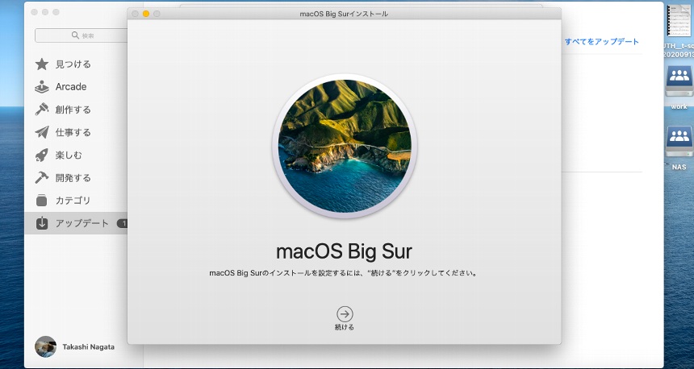This screenshot has height=369, width=694.
Task: Click the hammer icon beside 開発する
Action: point(42,177)
